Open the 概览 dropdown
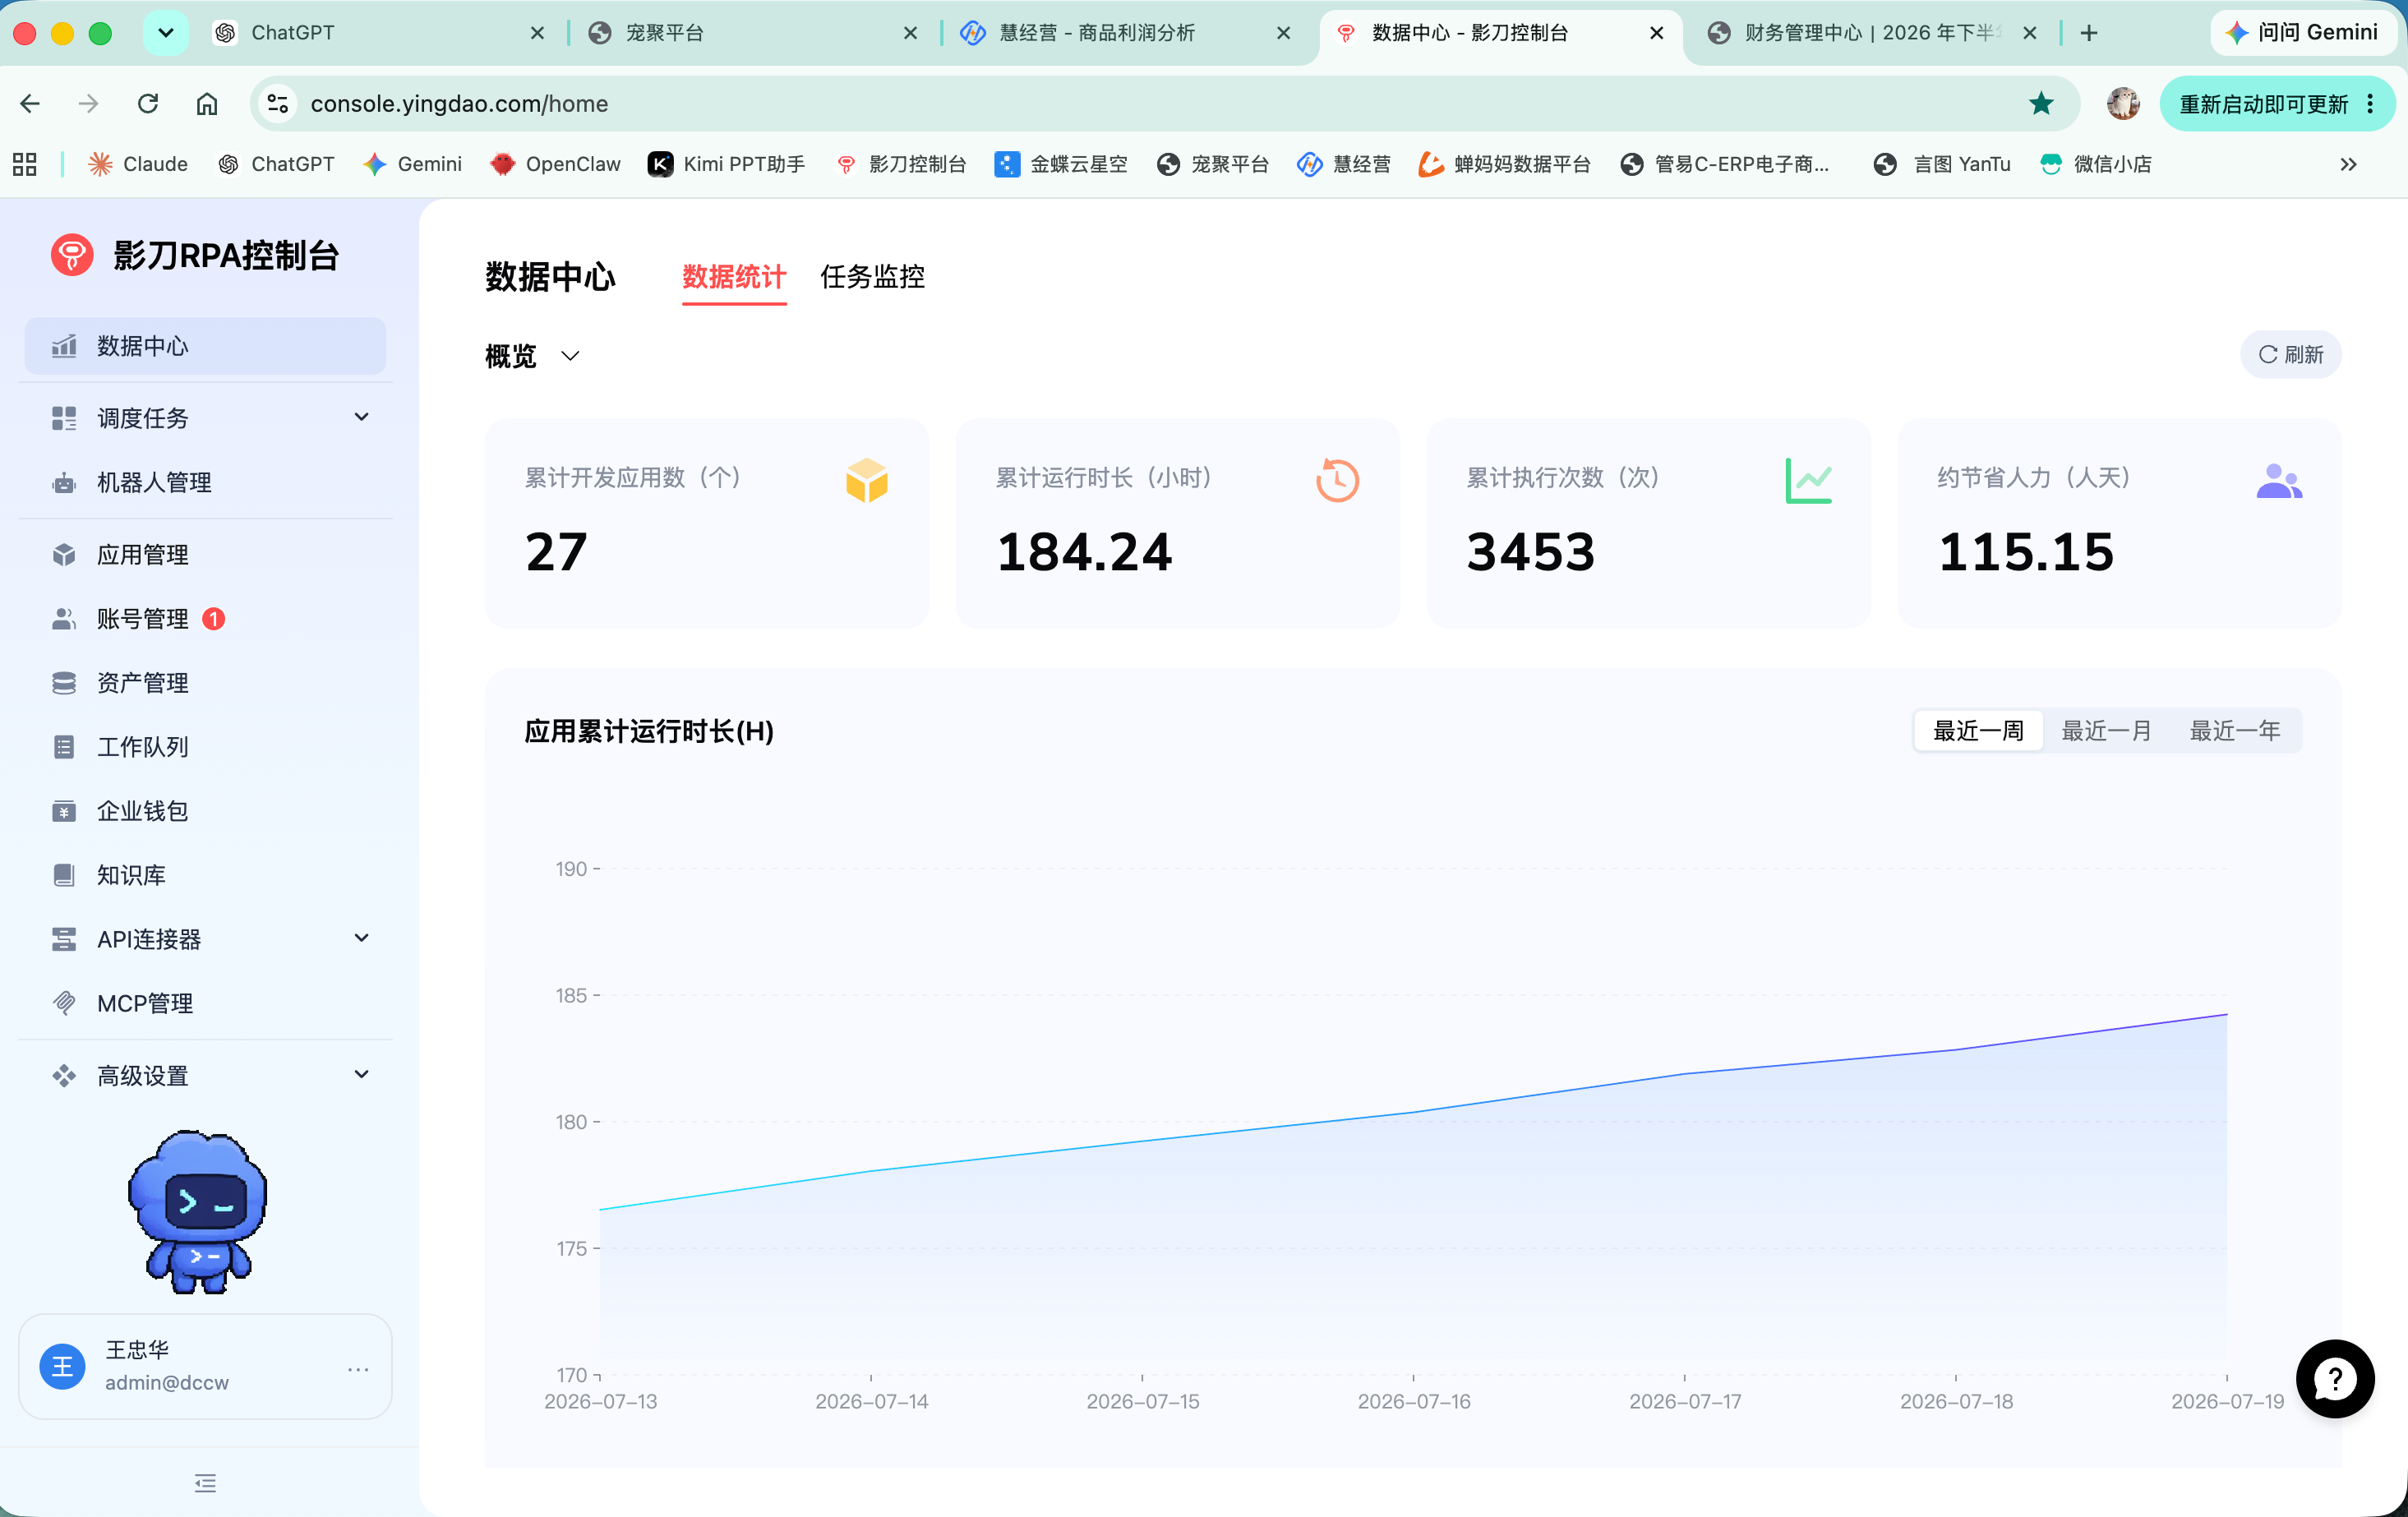This screenshot has width=2408, height=1517. [533, 356]
